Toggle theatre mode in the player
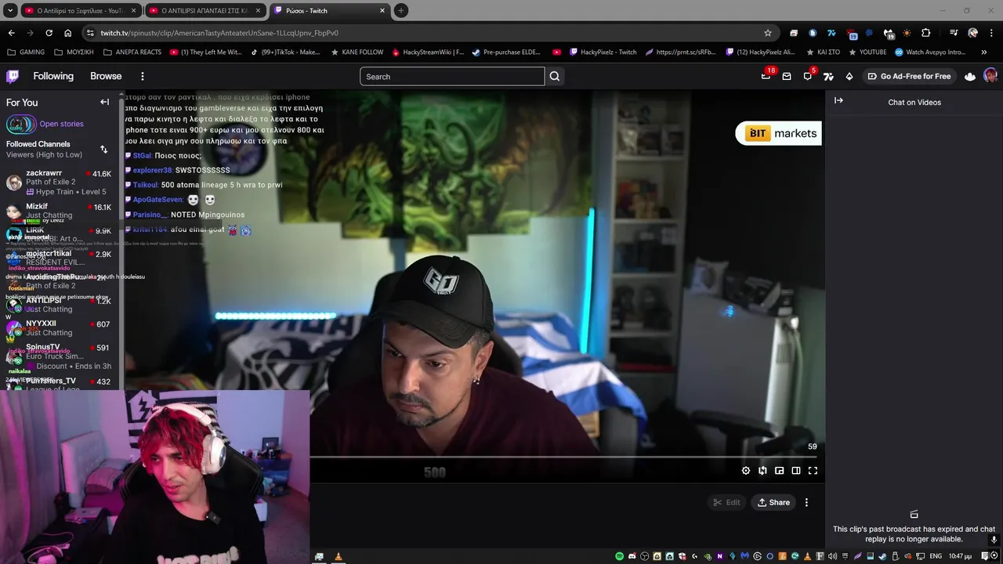 (796, 471)
